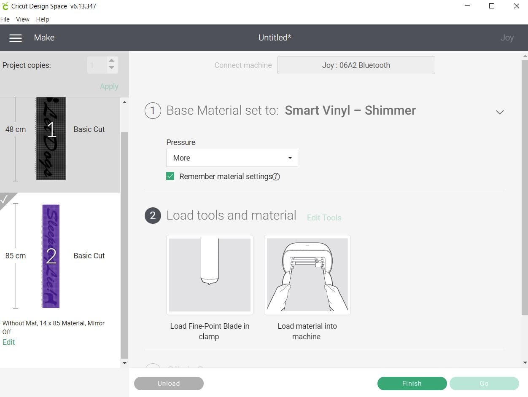Click the main panel vertical scrollbar thumb
This screenshot has height=397, width=528.
tap(525, 187)
